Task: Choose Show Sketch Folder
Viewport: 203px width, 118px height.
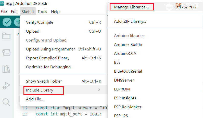Action: click(x=64, y=81)
